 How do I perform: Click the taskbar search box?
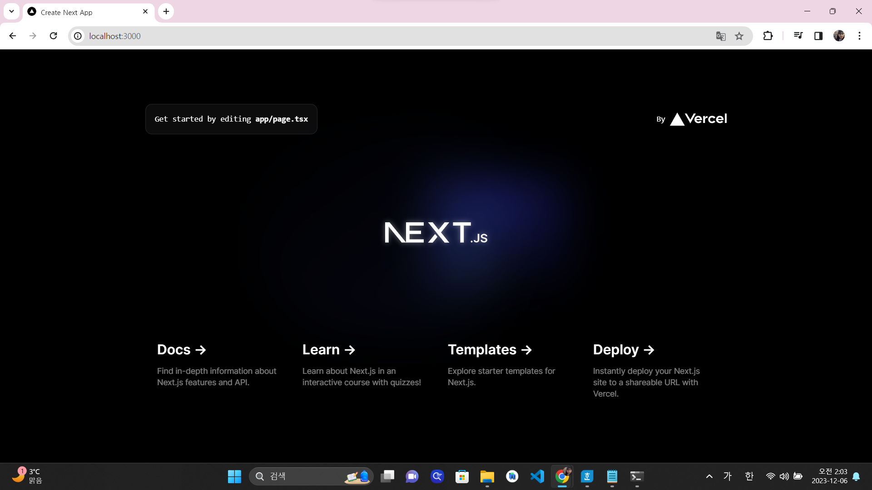pyautogui.click(x=312, y=476)
